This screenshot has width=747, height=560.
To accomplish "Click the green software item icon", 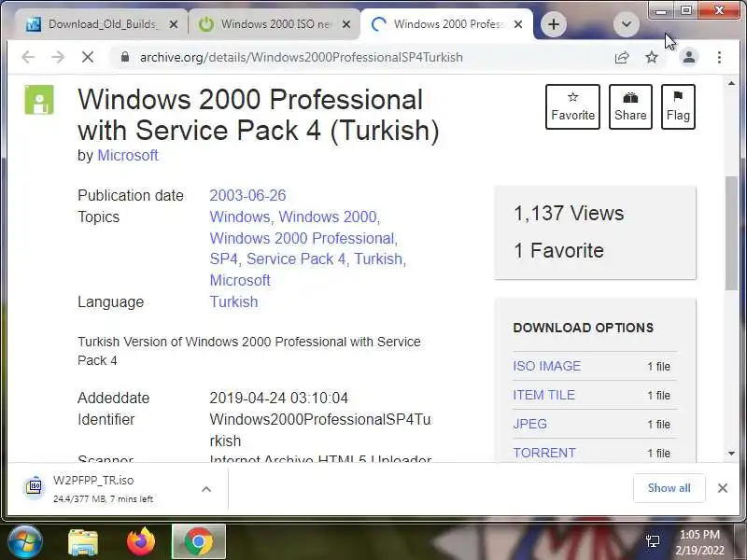I will (x=39, y=100).
